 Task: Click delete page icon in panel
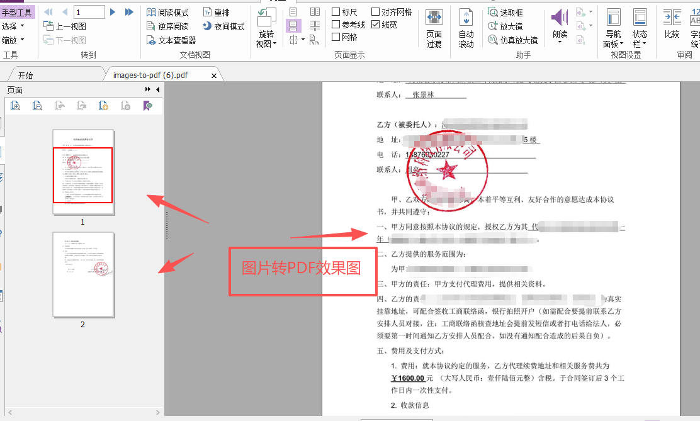[x=125, y=105]
